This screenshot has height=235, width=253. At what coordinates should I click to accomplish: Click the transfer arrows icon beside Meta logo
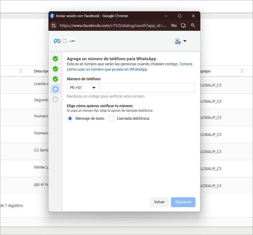[x=64, y=41]
